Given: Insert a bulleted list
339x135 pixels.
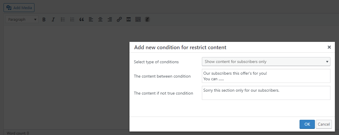Looking at the screenshot, I should (63, 19).
